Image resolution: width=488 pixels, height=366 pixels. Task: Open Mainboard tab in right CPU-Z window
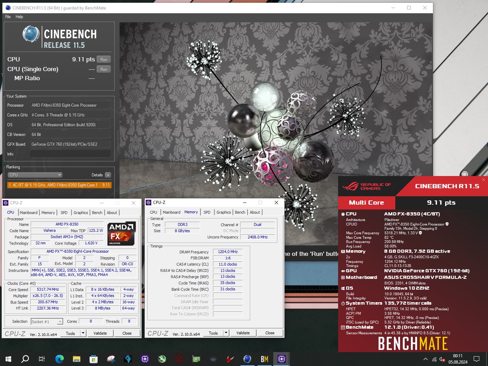point(171,212)
